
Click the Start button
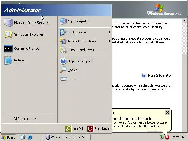coord(8,137)
